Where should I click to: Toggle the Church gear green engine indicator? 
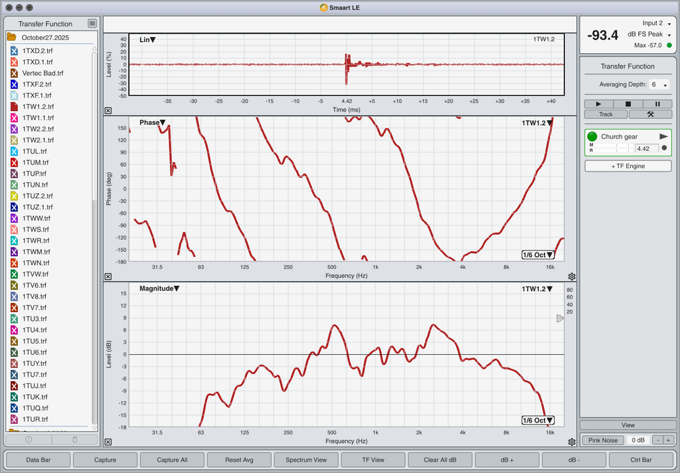(592, 136)
